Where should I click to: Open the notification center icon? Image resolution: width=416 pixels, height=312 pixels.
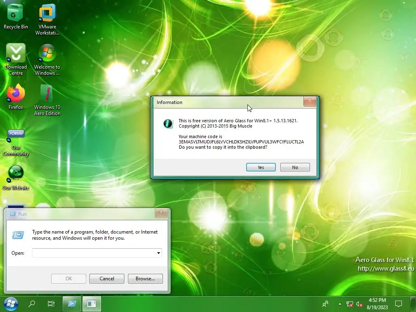click(399, 304)
